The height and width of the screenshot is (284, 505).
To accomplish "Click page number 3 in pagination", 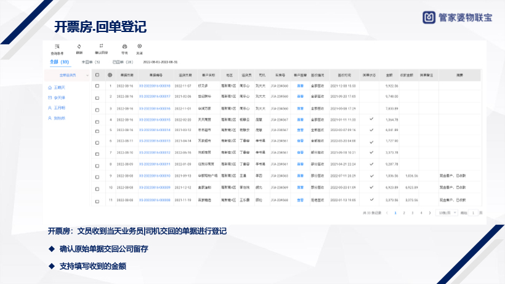I will point(412,213).
